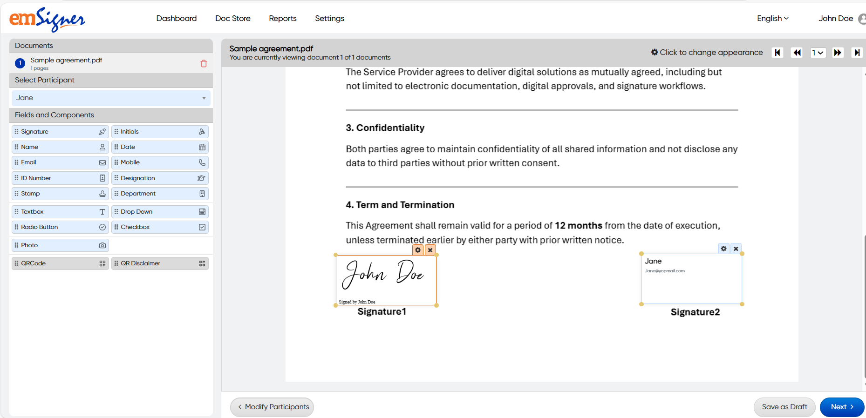
Task: Delete Sample agreement.pdf using trash icon
Action: point(204,64)
